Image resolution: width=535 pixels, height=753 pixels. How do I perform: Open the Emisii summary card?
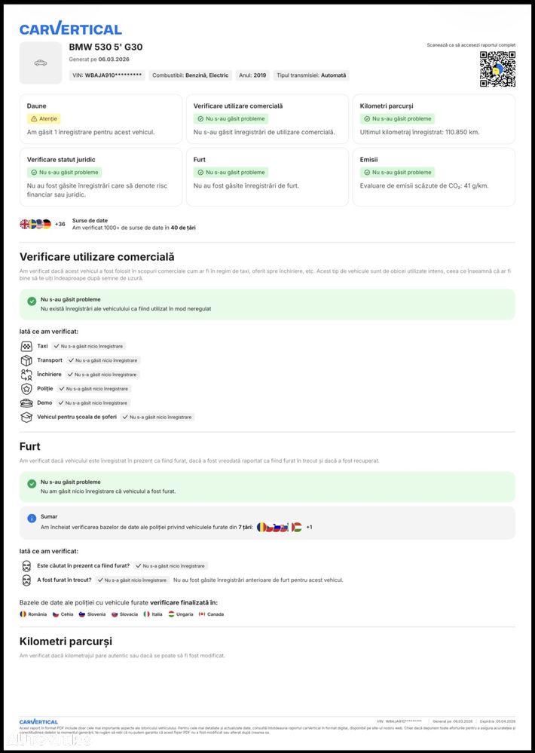pyautogui.click(x=433, y=177)
